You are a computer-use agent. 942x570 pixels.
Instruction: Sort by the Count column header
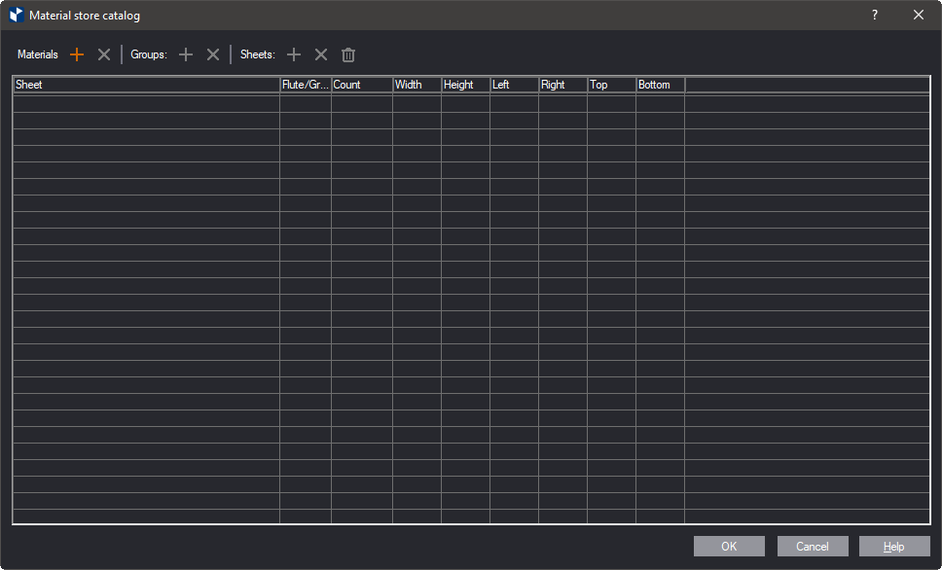(362, 85)
